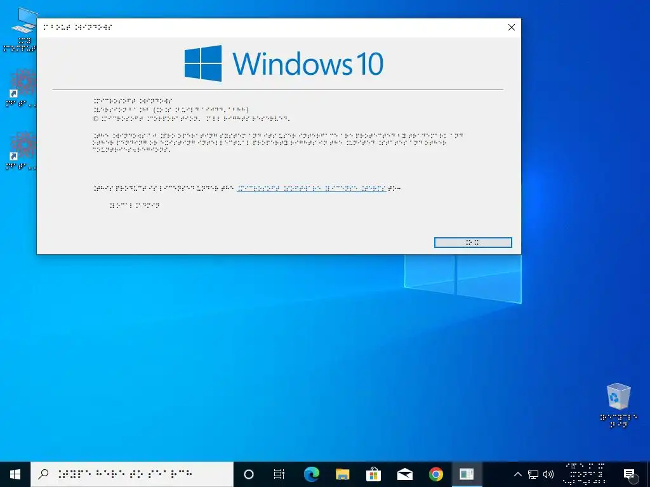The width and height of the screenshot is (650, 487).
Task: Select the lowest red shortcut icon on the desktop
Action: point(21,151)
